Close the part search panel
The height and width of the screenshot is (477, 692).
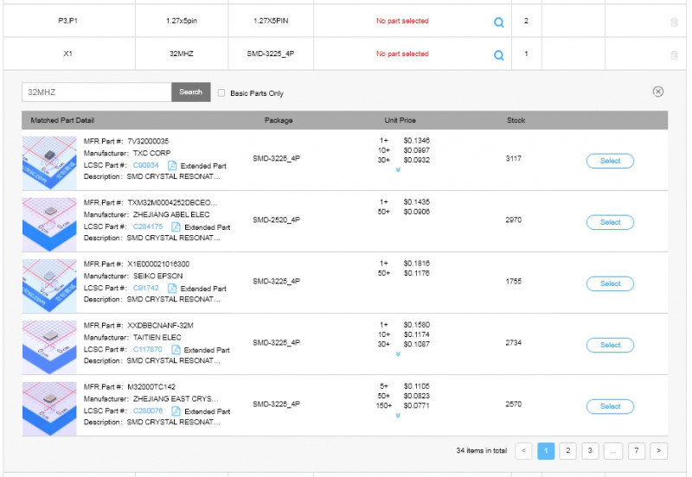(657, 92)
